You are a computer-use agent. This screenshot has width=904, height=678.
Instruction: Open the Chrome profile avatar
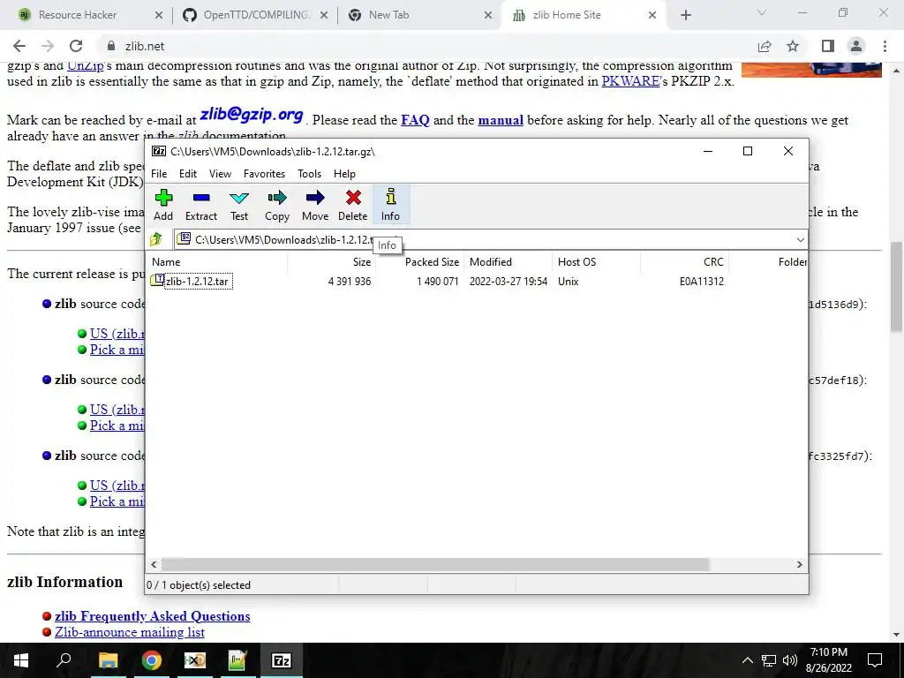point(856,46)
